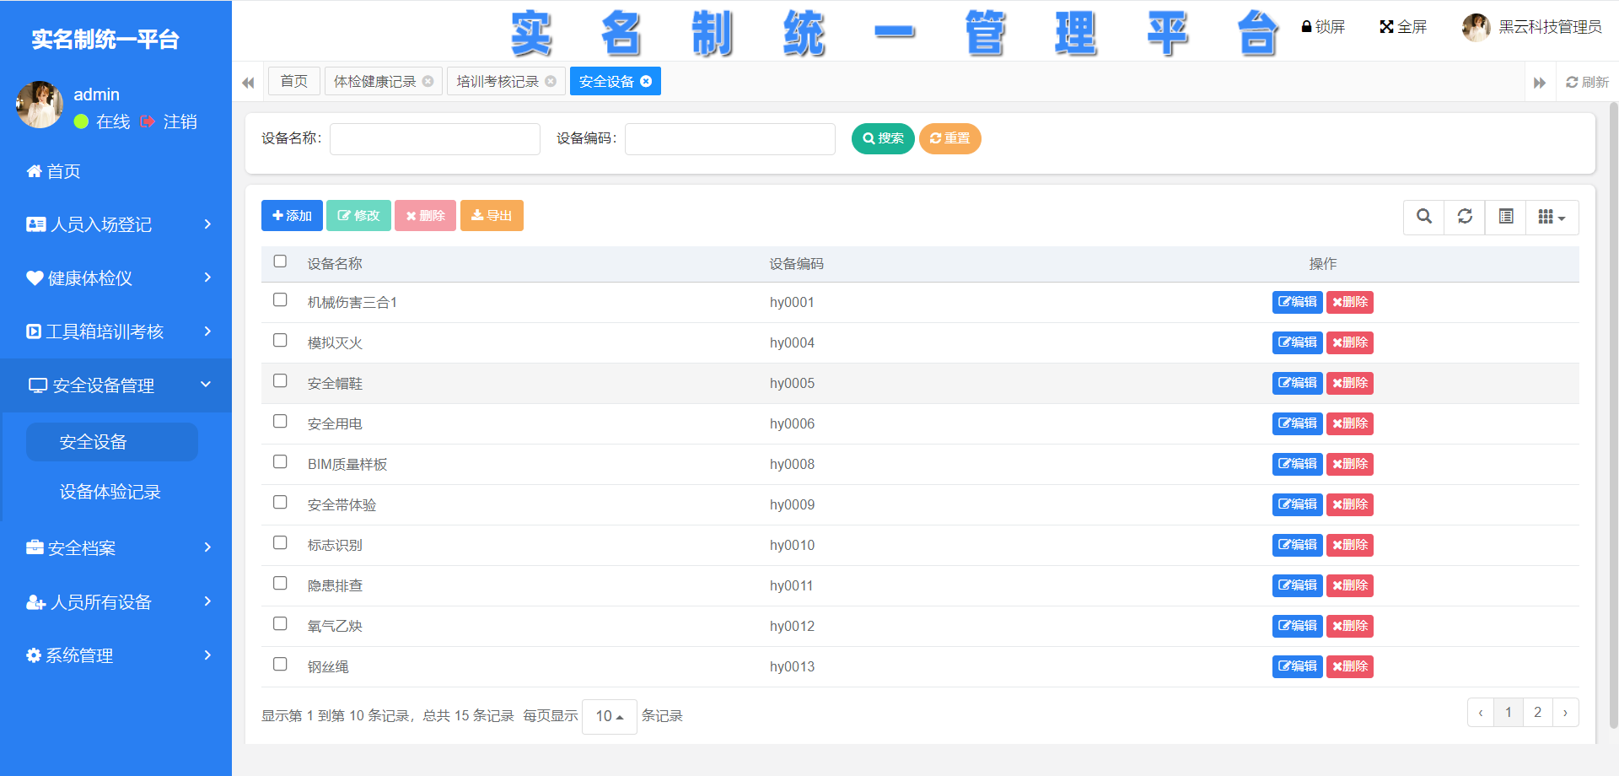Toggle card view with the grid icon

click(1506, 217)
